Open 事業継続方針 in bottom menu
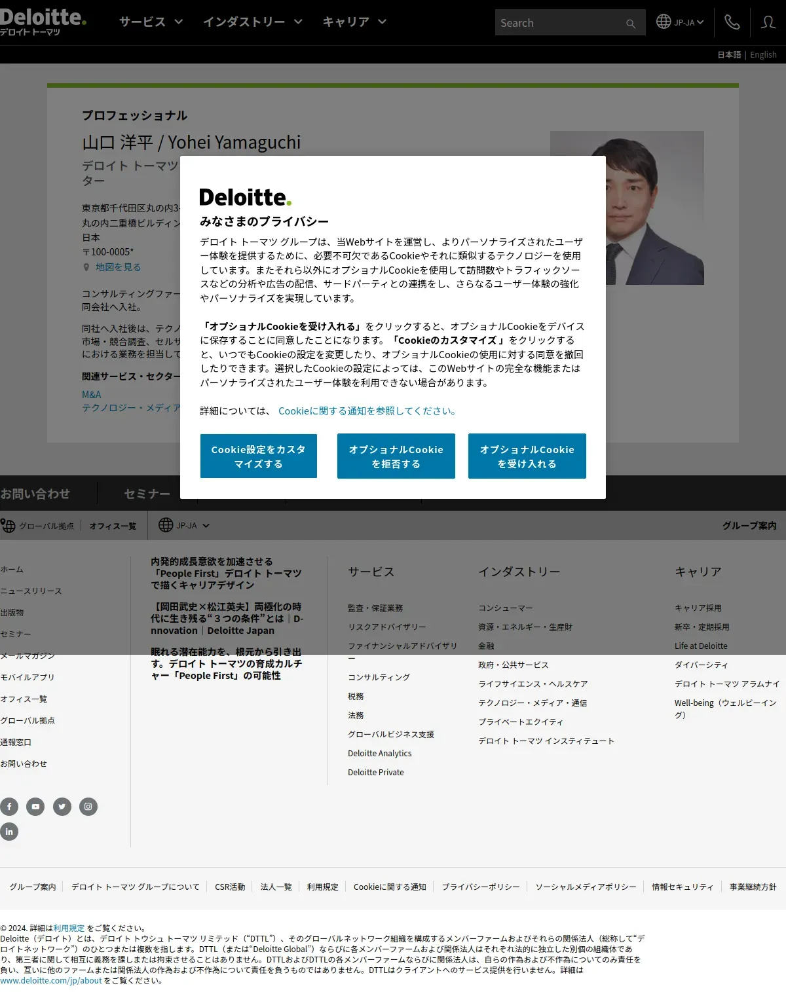Viewport: 786px width, 992px height. (x=753, y=887)
